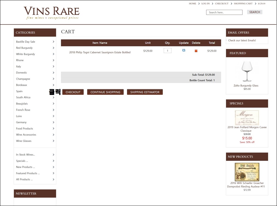Open the French Rose category
The image size is (277, 206).
(23, 110)
